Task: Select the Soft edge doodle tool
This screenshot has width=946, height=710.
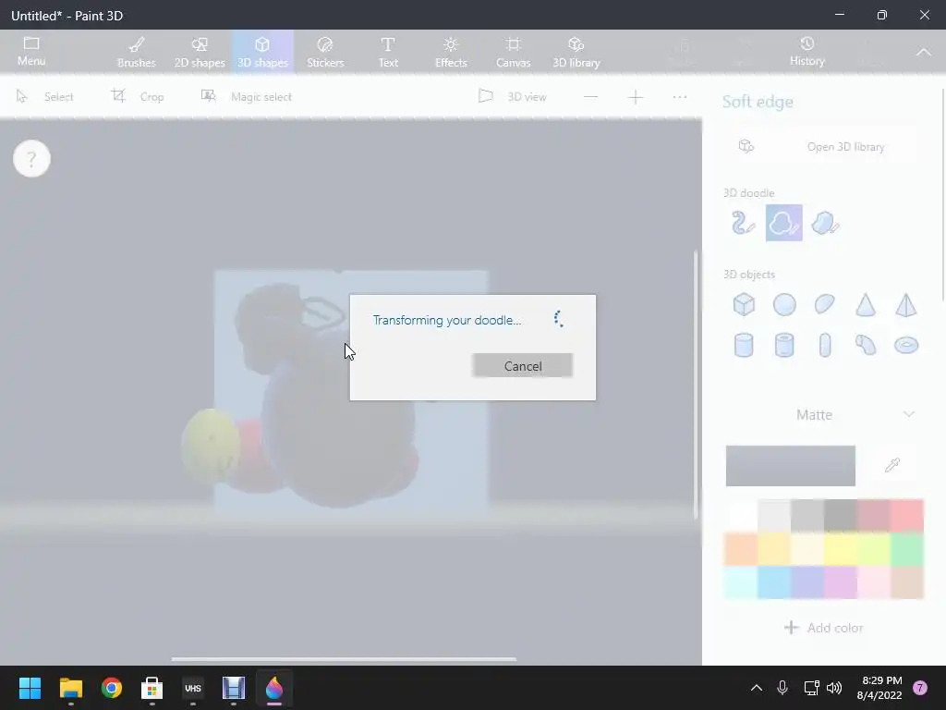Action: (783, 223)
